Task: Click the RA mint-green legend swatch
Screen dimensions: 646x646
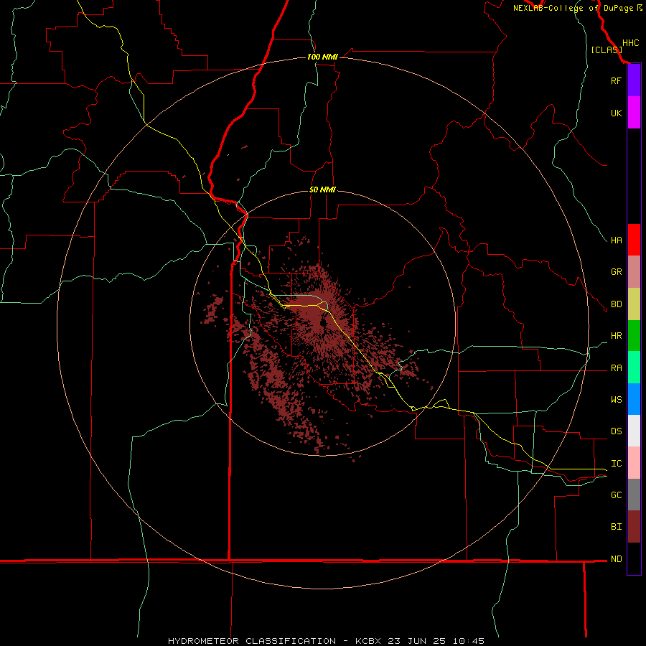Action: (x=634, y=368)
